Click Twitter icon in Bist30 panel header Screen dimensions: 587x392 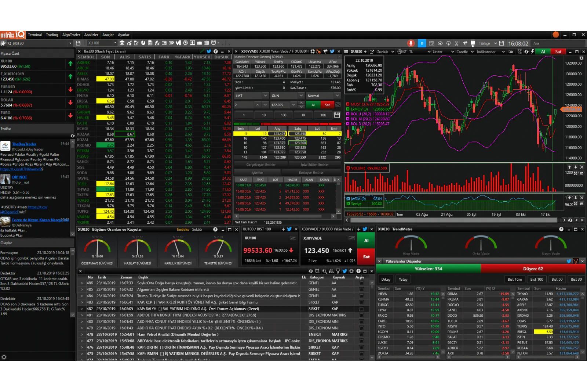click(x=209, y=51)
